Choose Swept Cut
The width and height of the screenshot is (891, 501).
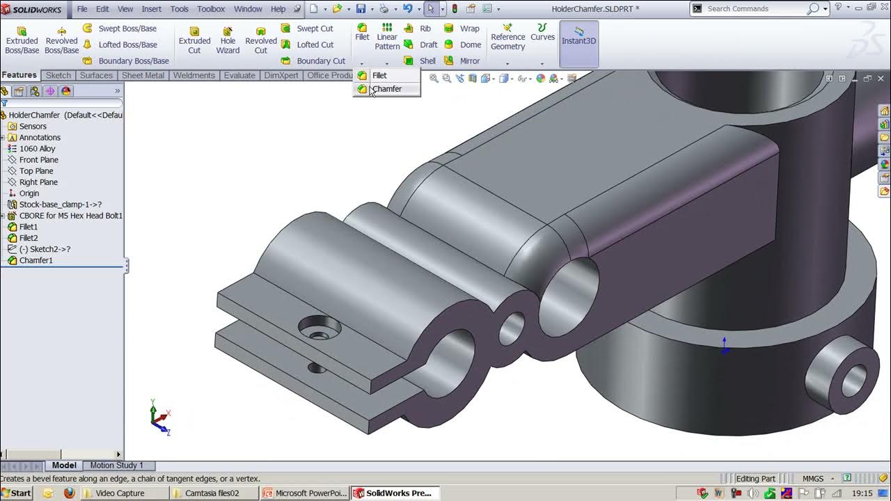point(307,29)
